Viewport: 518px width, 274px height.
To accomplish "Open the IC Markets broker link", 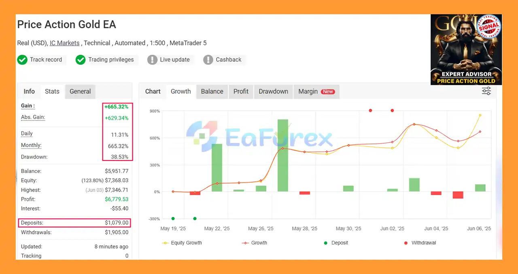I will (64, 43).
